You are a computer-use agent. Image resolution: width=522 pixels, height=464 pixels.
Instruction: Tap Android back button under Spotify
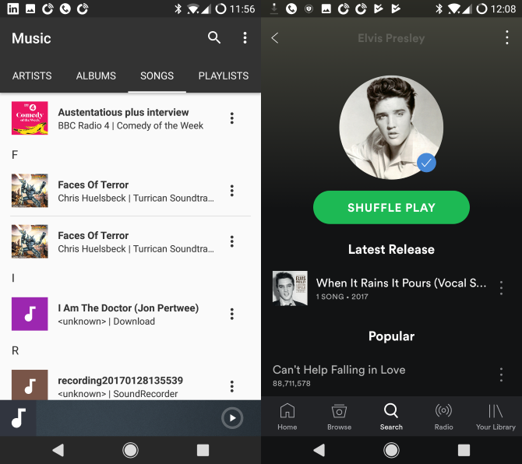(x=319, y=450)
